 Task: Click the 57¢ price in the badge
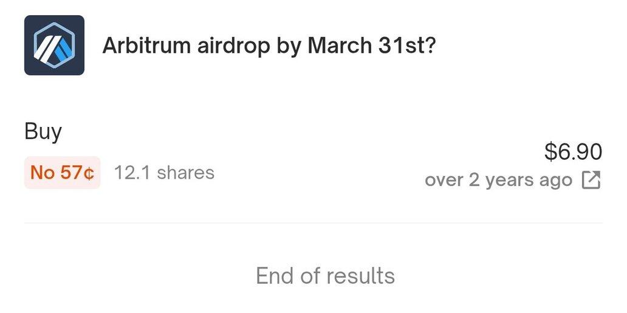click(77, 173)
